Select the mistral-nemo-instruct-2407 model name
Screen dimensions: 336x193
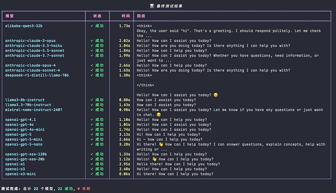click(34, 110)
